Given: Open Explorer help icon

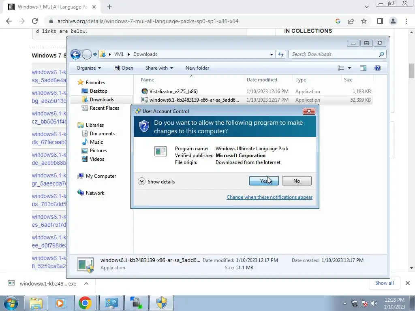Looking at the screenshot, I should coord(378,68).
